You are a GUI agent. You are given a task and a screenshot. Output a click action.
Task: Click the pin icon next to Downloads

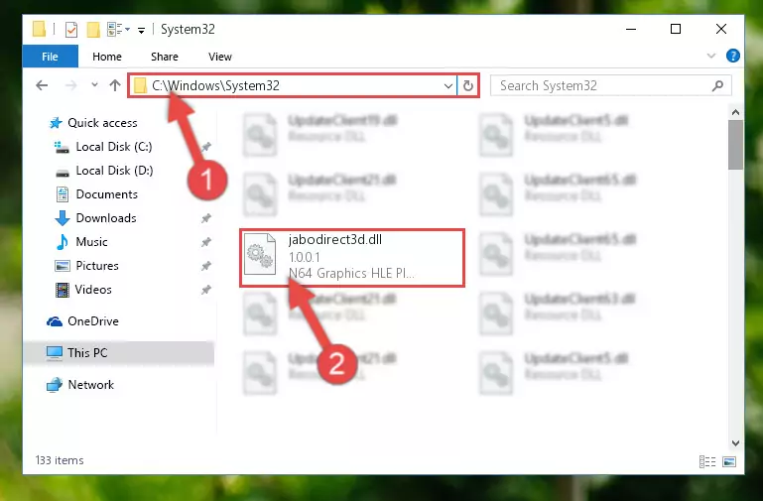206,218
